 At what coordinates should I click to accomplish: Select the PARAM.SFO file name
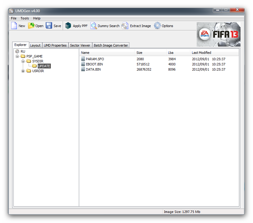pos(95,59)
